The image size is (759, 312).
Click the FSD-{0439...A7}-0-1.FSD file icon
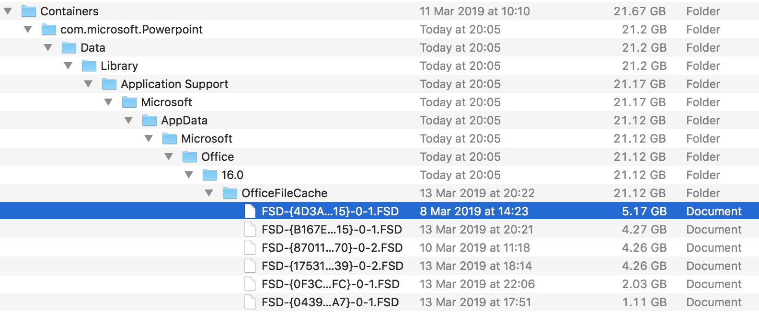click(x=250, y=302)
